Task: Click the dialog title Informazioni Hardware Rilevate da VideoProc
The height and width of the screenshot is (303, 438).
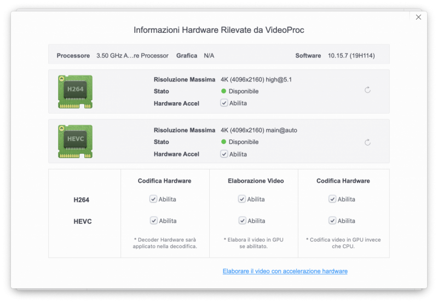Action: [218, 30]
